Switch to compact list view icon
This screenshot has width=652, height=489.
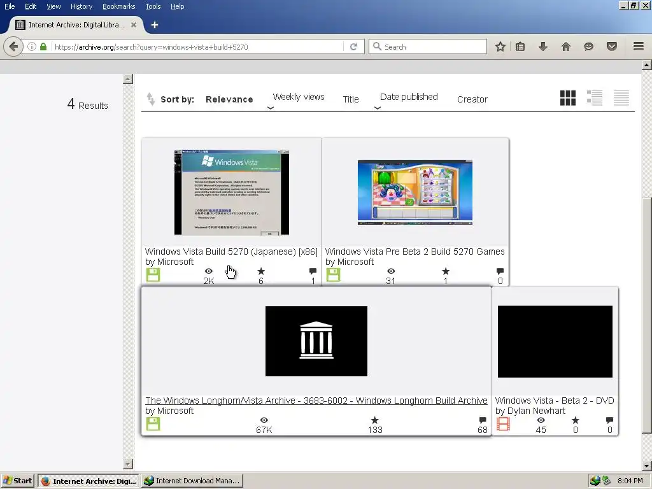[621, 98]
